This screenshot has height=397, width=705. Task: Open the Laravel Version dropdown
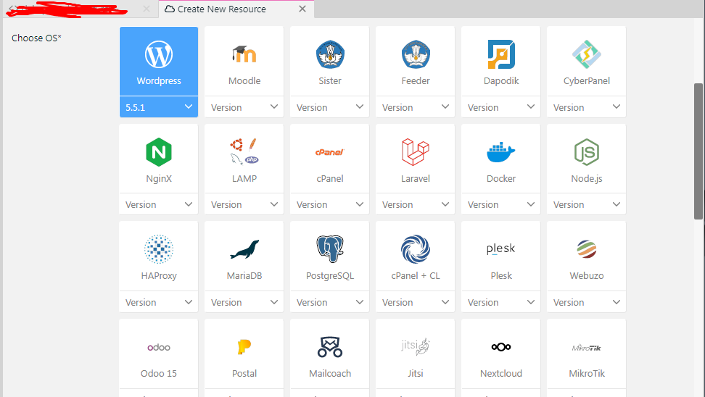pos(415,204)
